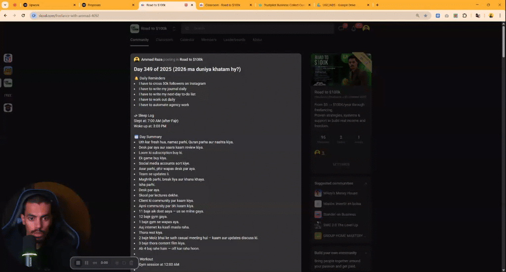The width and height of the screenshot is (506, 272).
Task: Switch to About tab
Action: coord(257,40)
